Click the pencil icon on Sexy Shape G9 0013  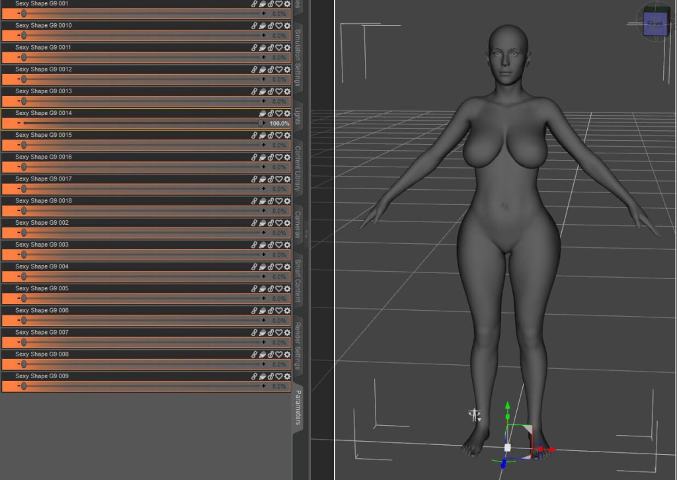click(x=262, y=91)
